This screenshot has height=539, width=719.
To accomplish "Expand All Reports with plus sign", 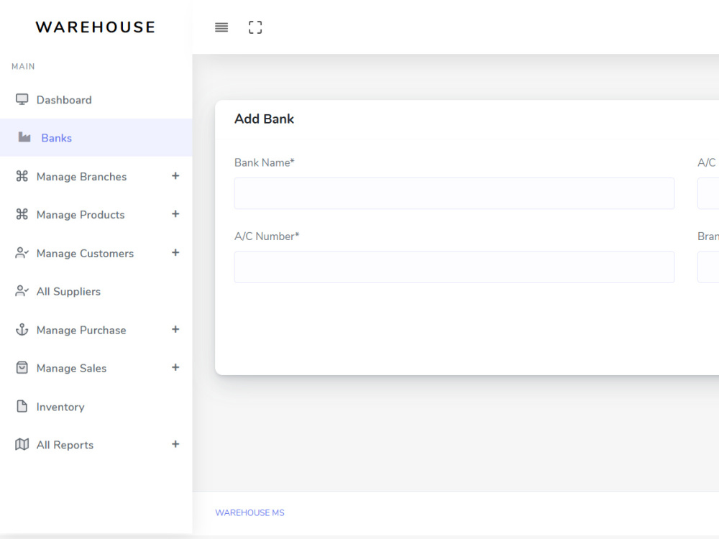I will click(175, 443).
